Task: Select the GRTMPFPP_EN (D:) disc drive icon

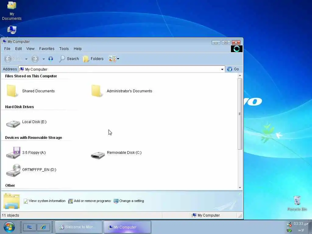Action: pyautogui.click(x=13, y=170)
